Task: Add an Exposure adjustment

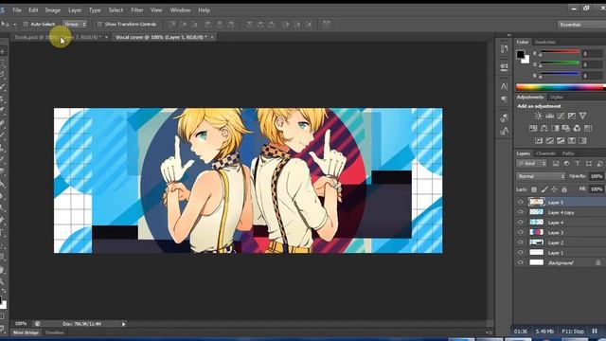Action: tap(572, 116)
